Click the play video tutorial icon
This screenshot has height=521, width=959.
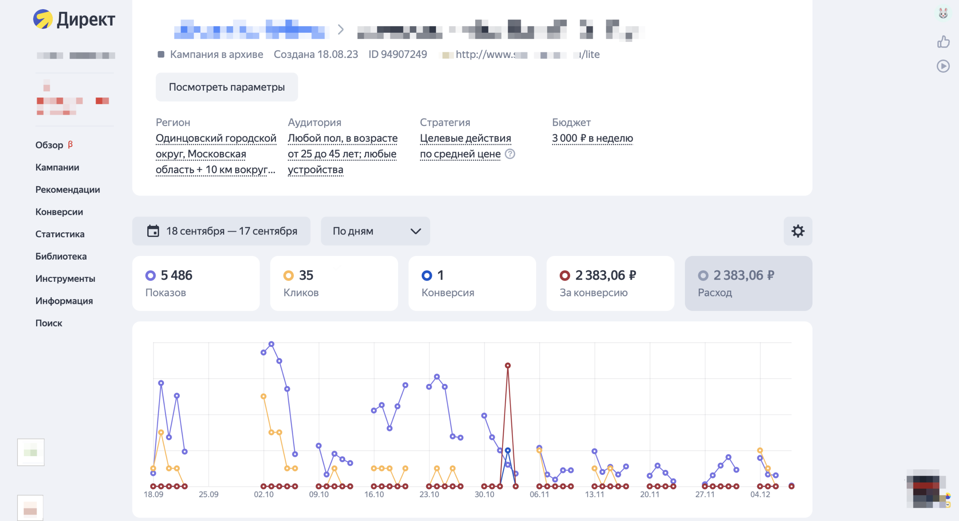[x=943, y=66]
